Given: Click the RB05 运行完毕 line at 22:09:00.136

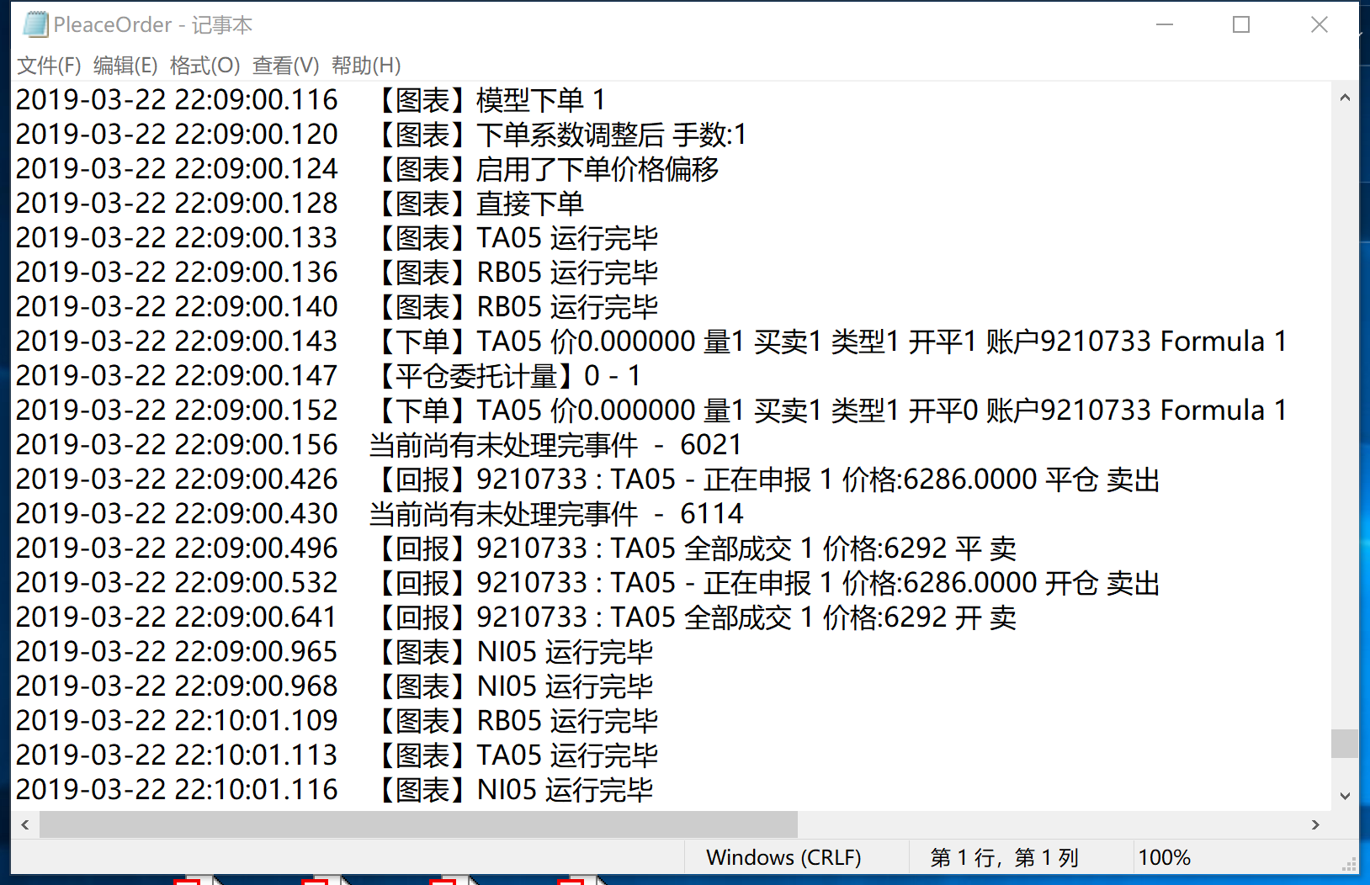Looking at the screenshot, I should [x=337, y=273].
